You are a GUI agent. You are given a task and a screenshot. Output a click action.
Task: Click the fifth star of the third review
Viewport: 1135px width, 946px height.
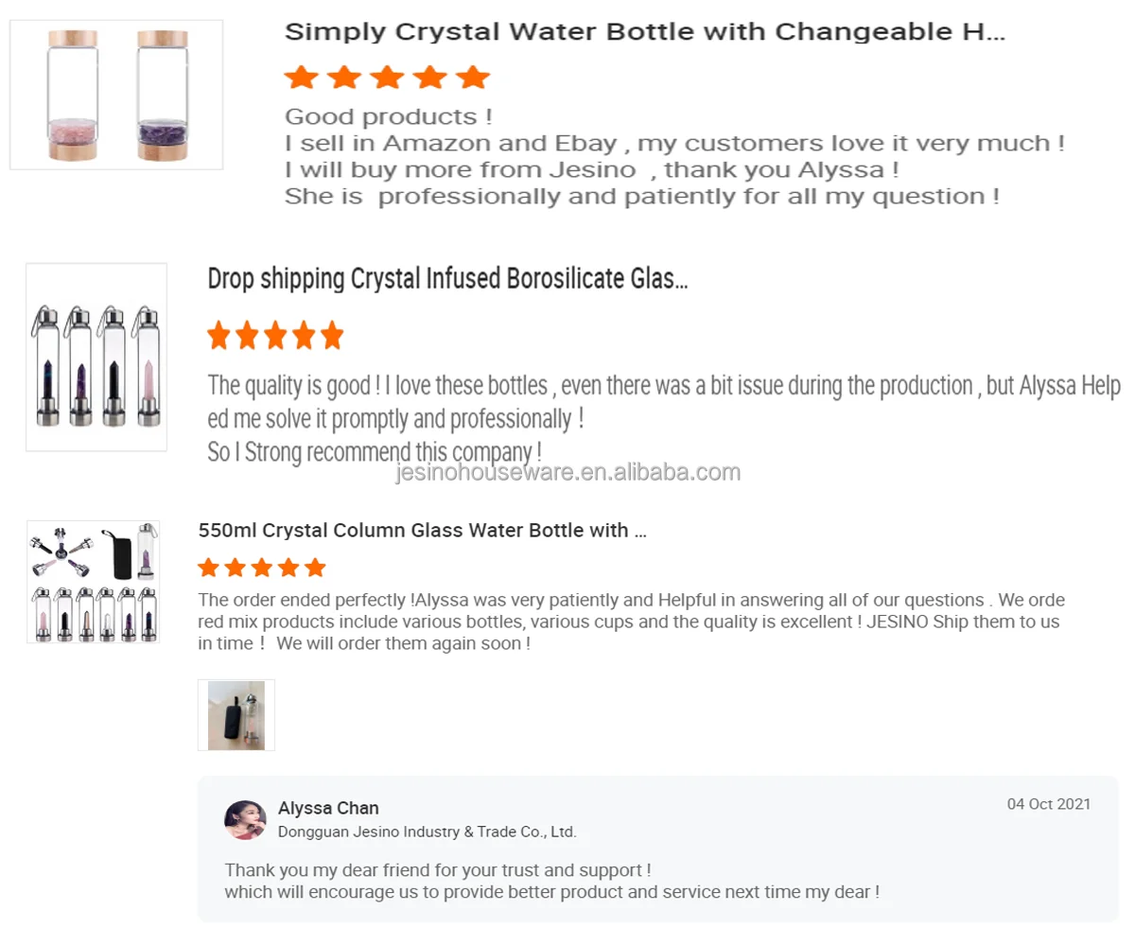pyautogui.click(x=315, y=568)
